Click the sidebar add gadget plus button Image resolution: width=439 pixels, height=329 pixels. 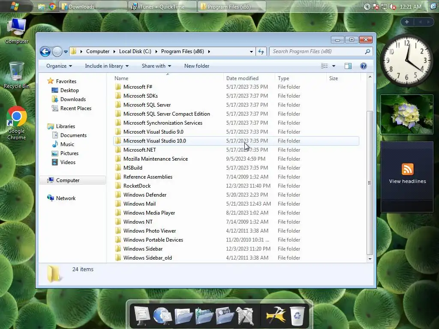(x=407, y=22)
